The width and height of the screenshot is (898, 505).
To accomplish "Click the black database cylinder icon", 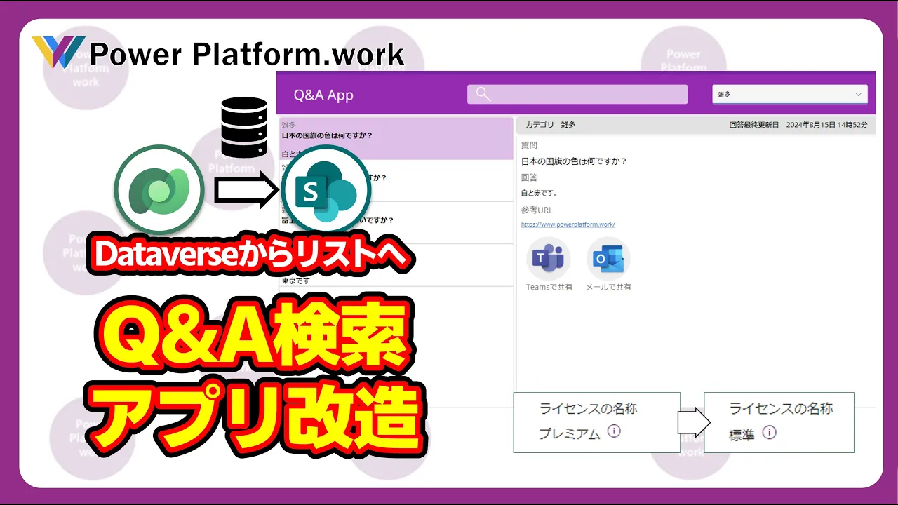I will pyautogui.click(x=243, y=127).
